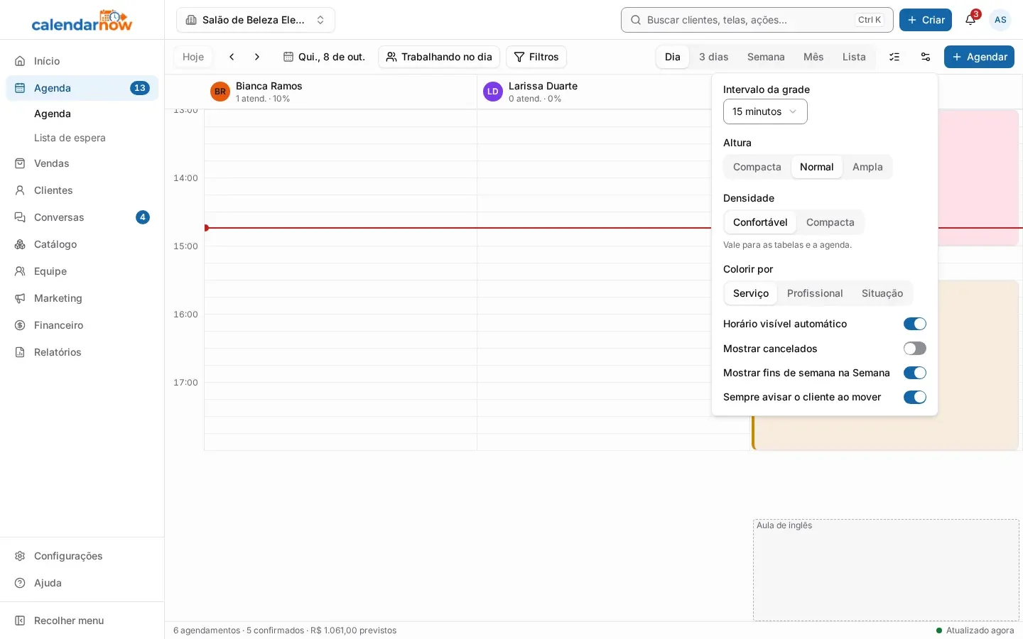The width and height of the screenshot is (1023, 639).
Task: Click the Buscar clientes search field
Action: coord(757,20)
